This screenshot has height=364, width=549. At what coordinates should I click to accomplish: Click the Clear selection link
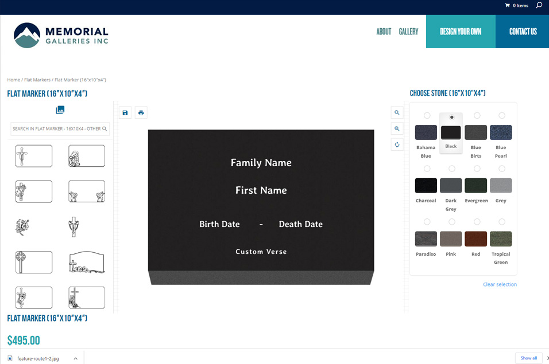pyautogui.click(x=500, y=284)
